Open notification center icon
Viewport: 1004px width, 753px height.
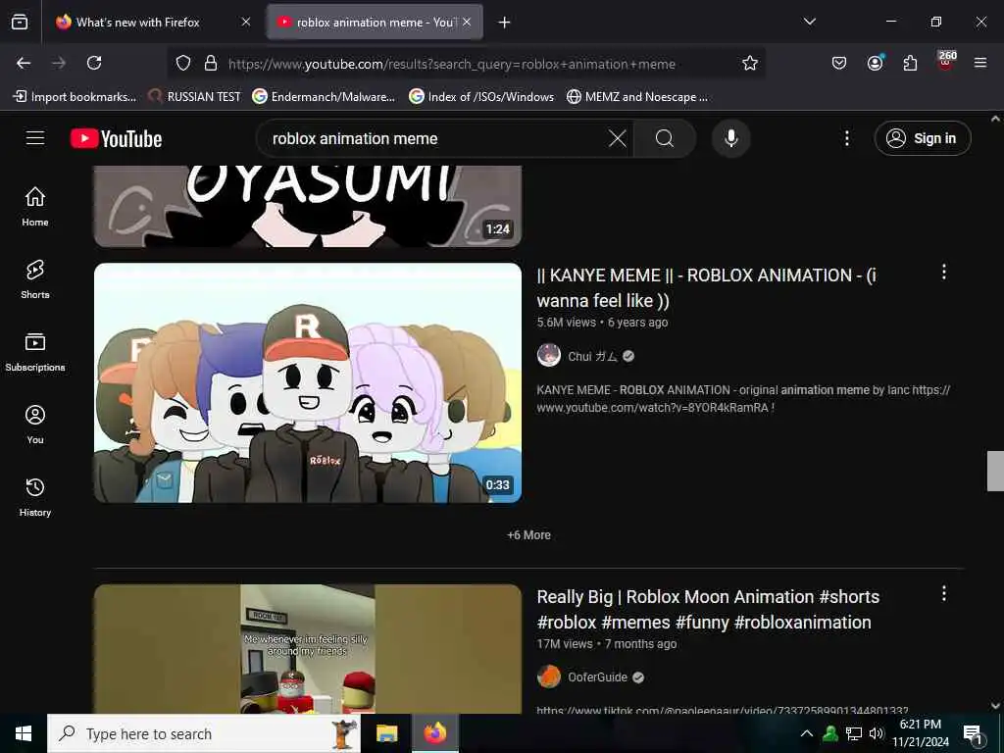(973, 733)
